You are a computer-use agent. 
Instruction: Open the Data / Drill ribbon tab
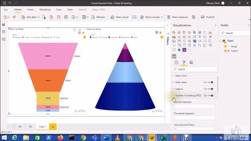pyautogui.click(x=98, y=9)
